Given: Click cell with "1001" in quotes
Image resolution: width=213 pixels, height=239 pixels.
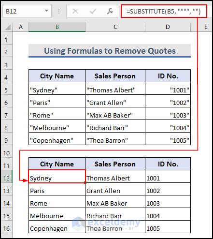Looking at the screenshot, I should pos(168,89).
